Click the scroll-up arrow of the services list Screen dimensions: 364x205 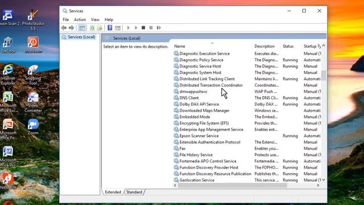click(324, 46)
